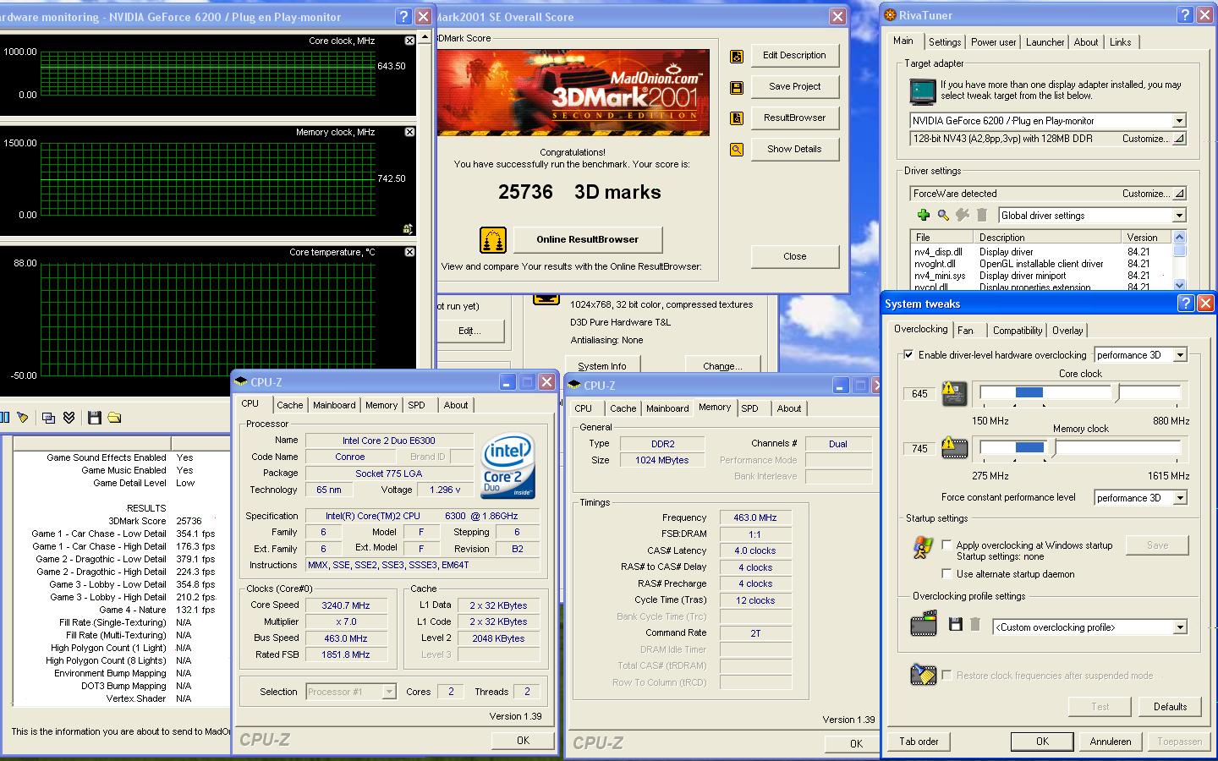Click magnifier icon in RivaTuner driver settings
The image size is (1218, 761).
(x=943, y=216)
